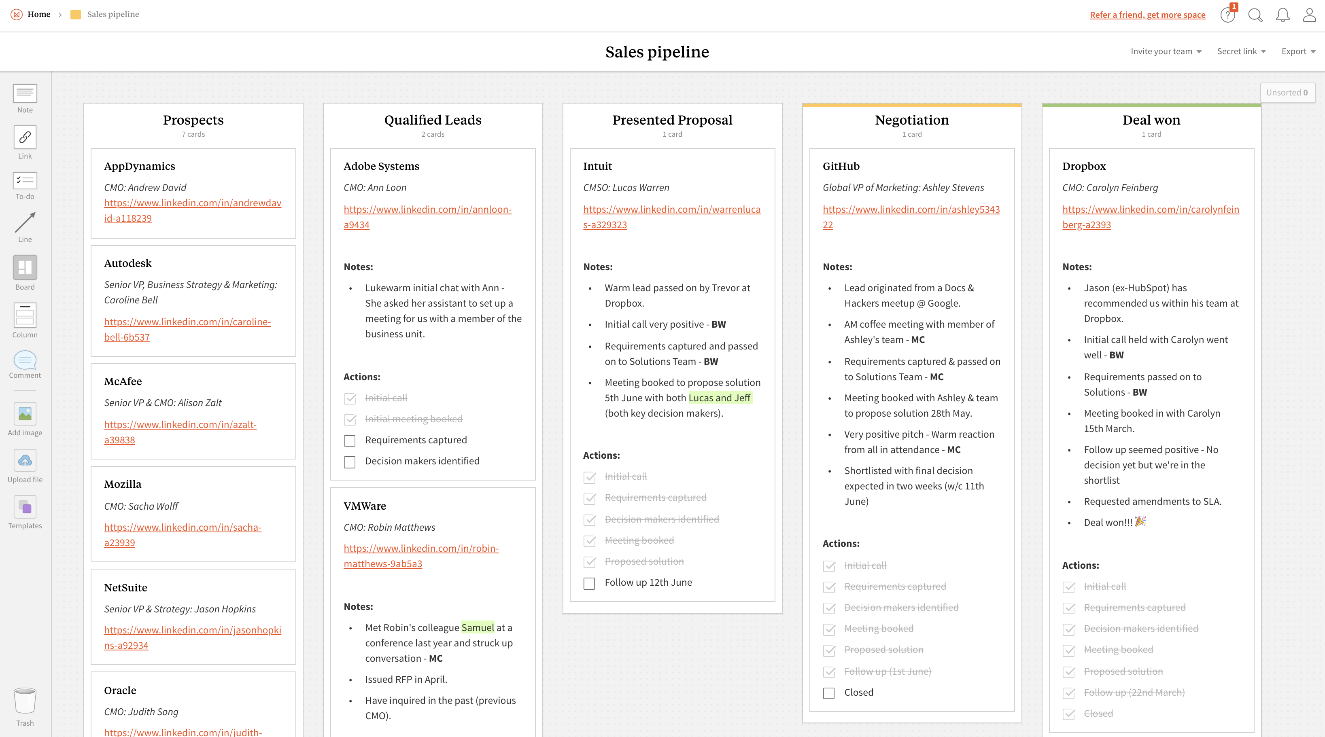Click the Deal won column heading
The image size is (1325, 737).
coord(1151,120)
